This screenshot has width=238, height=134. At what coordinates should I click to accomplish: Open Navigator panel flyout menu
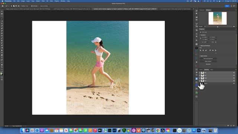(236, 10)
